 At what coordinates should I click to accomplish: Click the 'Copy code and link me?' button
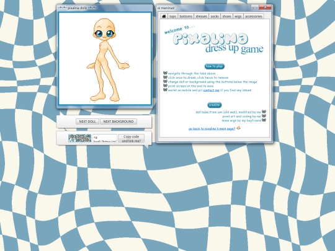click(x=131, y=139)
